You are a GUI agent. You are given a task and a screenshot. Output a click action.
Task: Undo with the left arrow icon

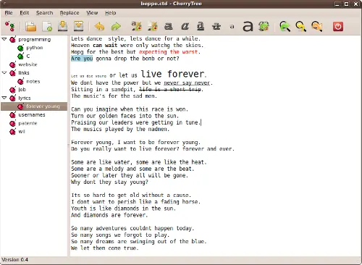tap(99, 27)
